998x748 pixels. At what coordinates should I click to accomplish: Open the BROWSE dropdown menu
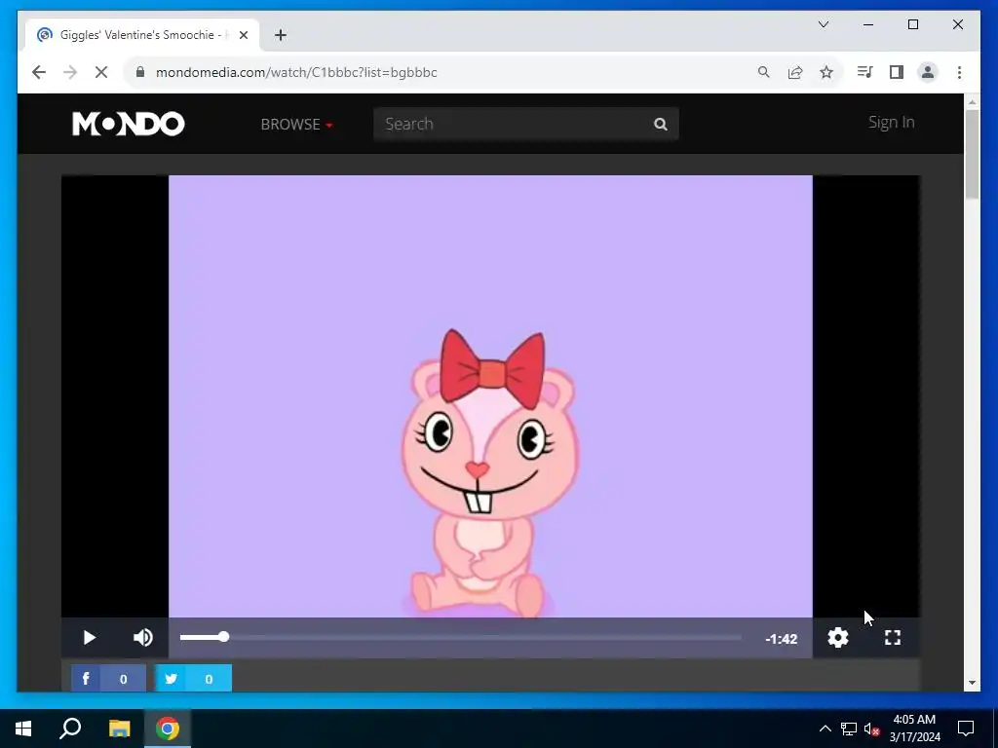point(296,124)
